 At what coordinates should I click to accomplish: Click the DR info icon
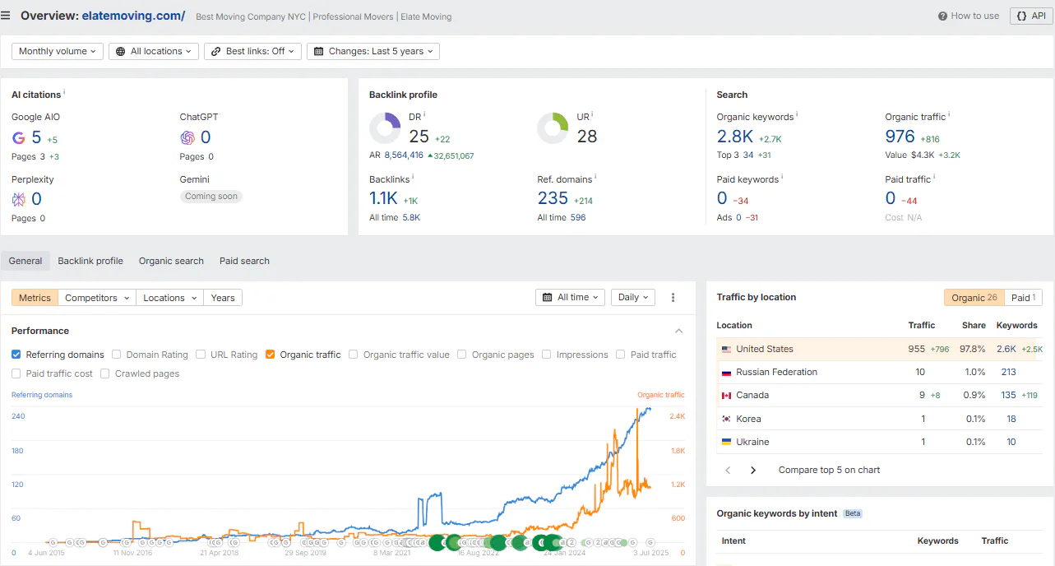(425, 115)
